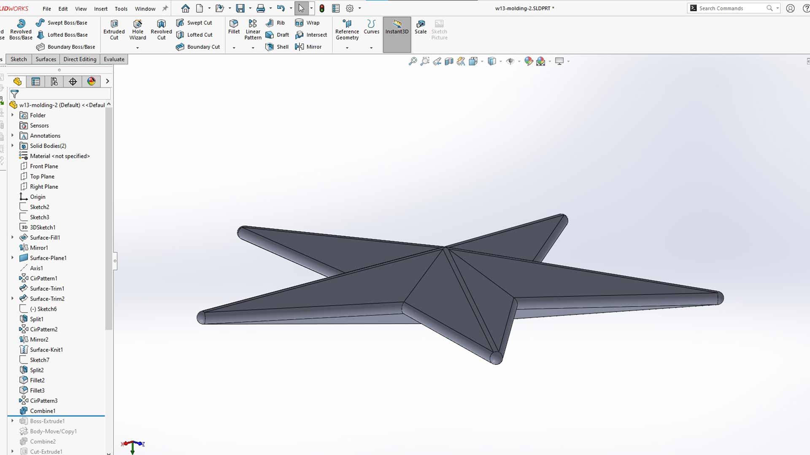Expand the Surface-Fill1 feature

12,237
